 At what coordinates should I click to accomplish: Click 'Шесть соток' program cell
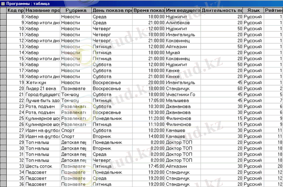[x=42, y=166]
